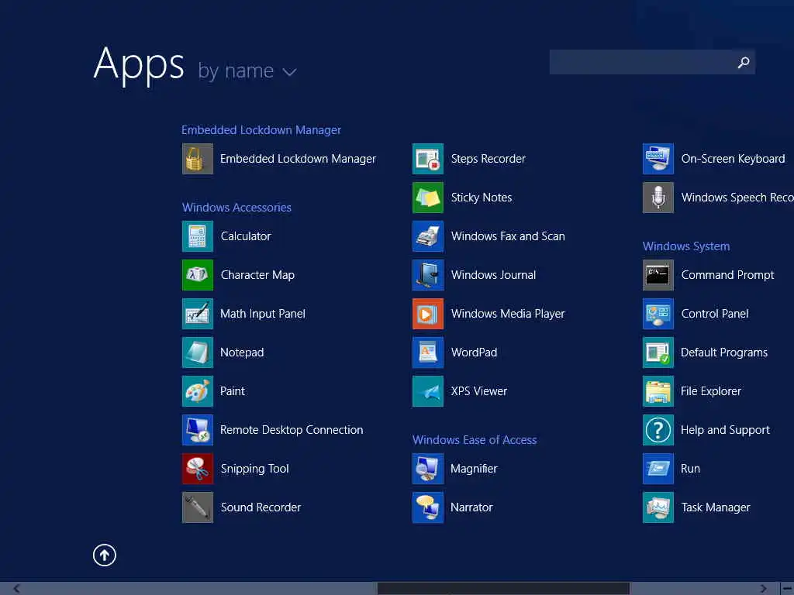Launch Snipping Tool scissors icon
Image resolution: width=794 pixels, height=595 pixels.
(x=198, y=469)
